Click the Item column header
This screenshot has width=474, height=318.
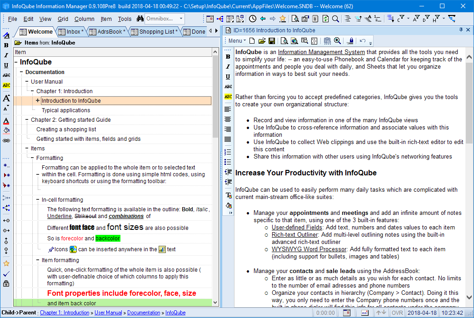point(113,52)
